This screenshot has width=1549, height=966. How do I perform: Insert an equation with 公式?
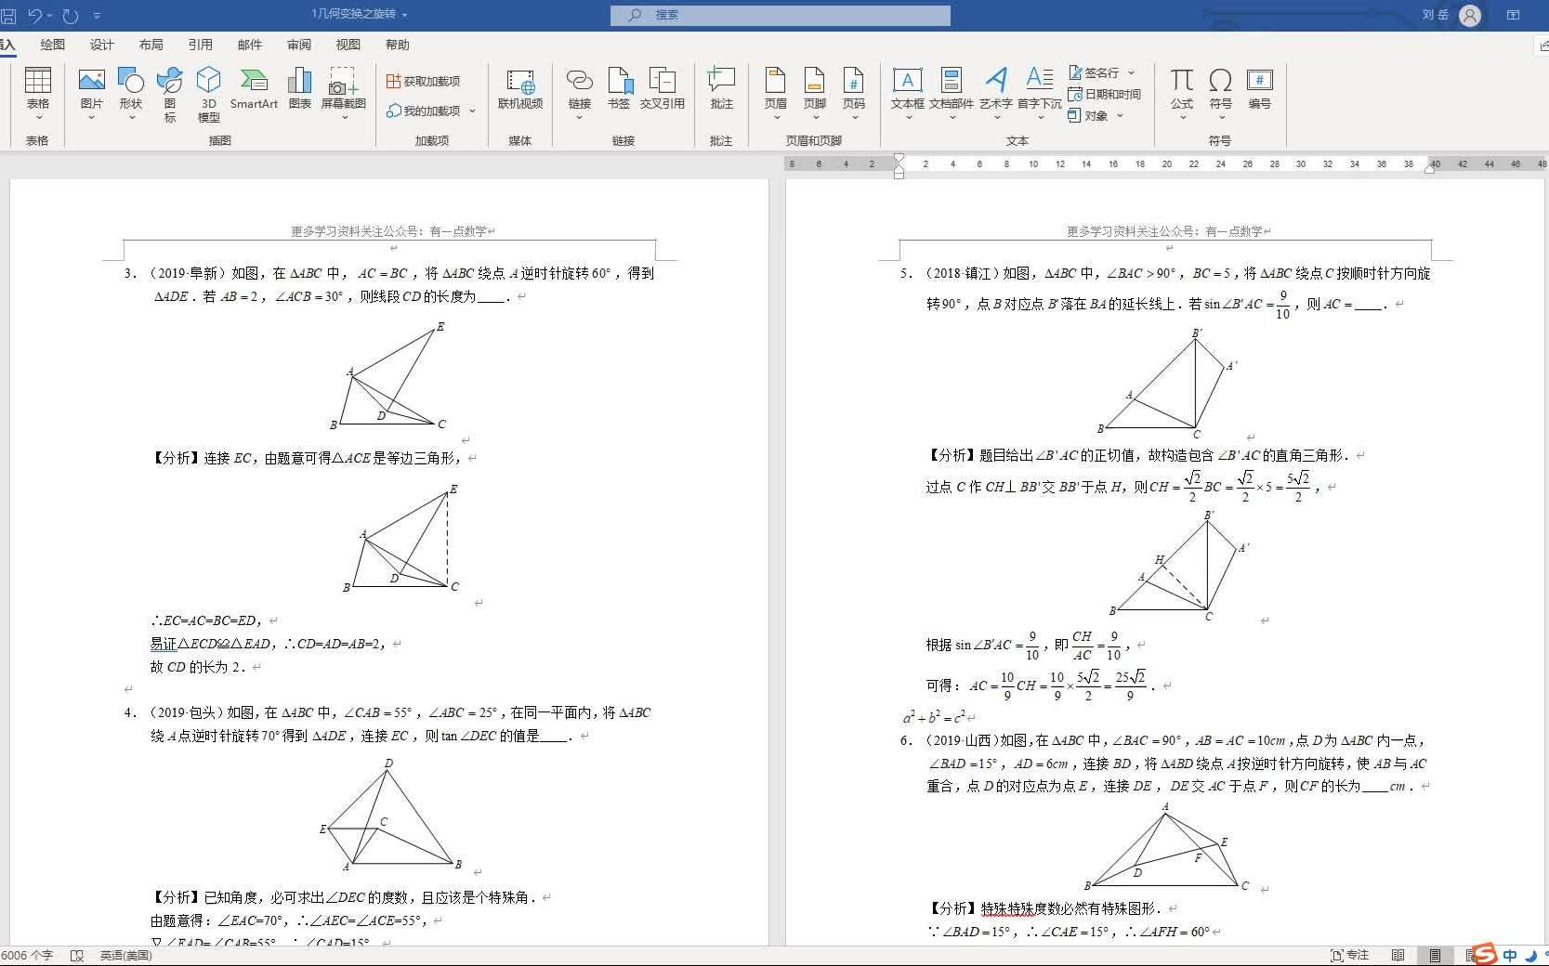[1182, 89]
